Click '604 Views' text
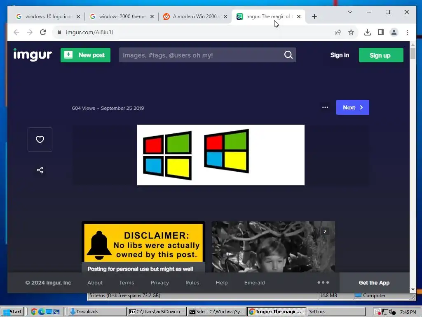 pyautogui.click(x=83, y=108)
